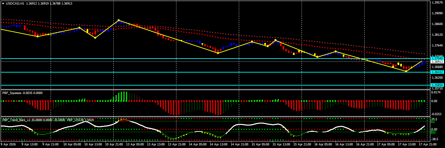This screenshot has width=445, height=148.
Task: Click the 10 Apr 13:00 time label
Action: pos(92,144)
